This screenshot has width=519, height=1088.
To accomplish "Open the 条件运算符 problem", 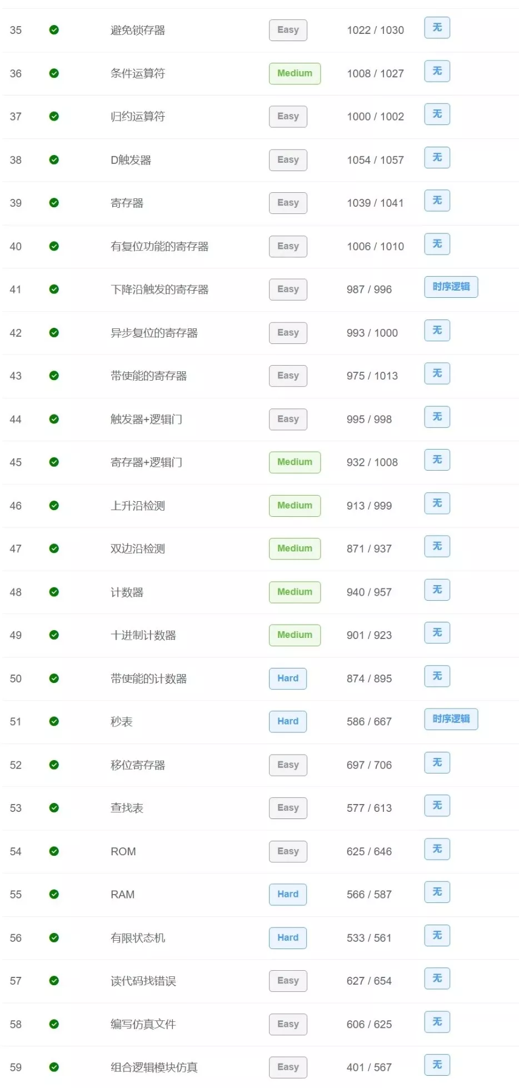I will (x=138, y=73).
